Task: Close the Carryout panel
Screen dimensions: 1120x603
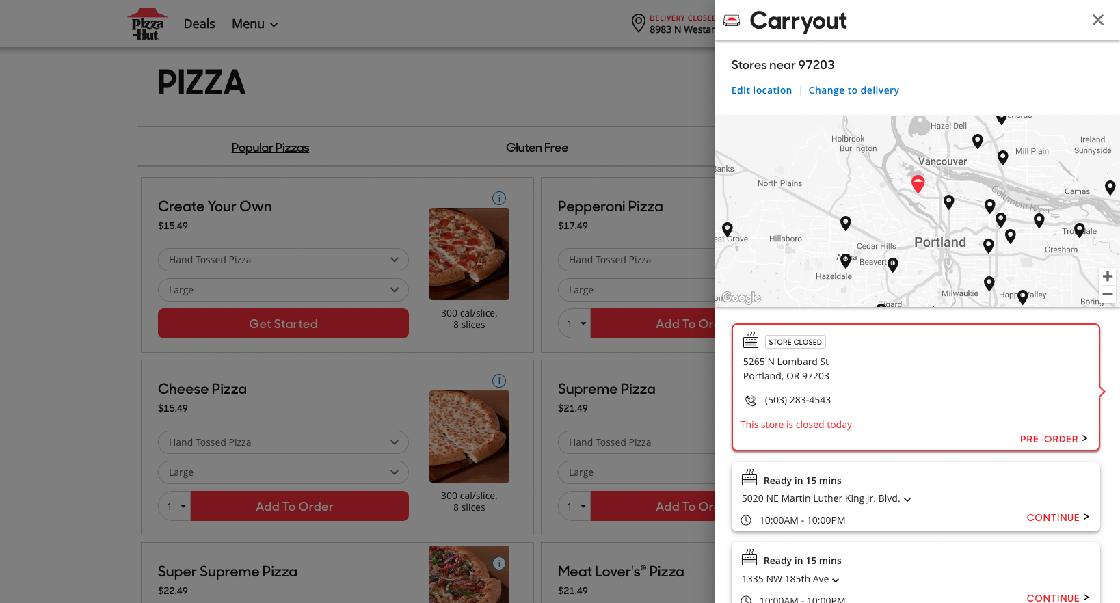Action: pos(1097,21)
